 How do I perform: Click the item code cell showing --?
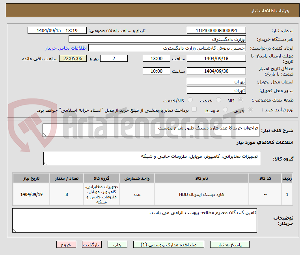pos(265,194)
